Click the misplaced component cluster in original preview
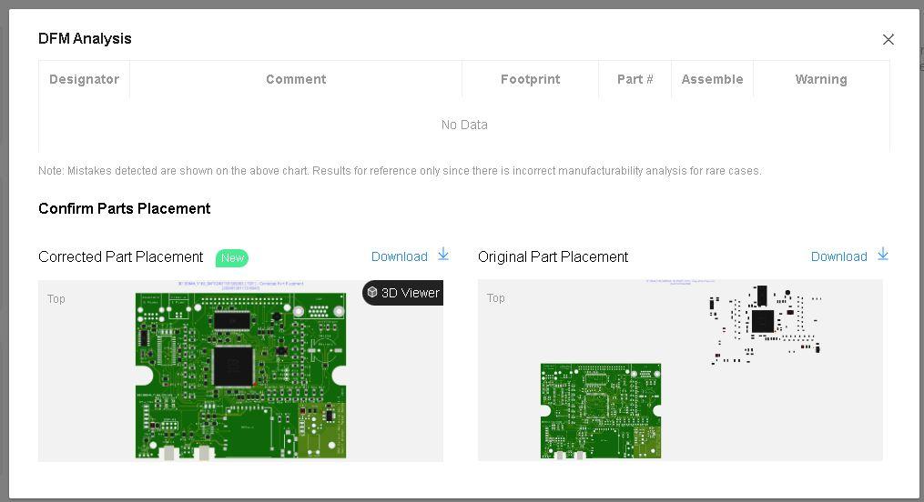924x502 pixels. coord(765,323)
